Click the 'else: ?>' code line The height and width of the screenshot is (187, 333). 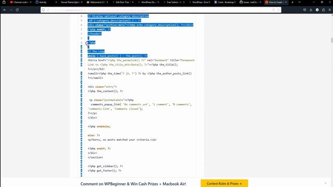click(x=94, y=135)
